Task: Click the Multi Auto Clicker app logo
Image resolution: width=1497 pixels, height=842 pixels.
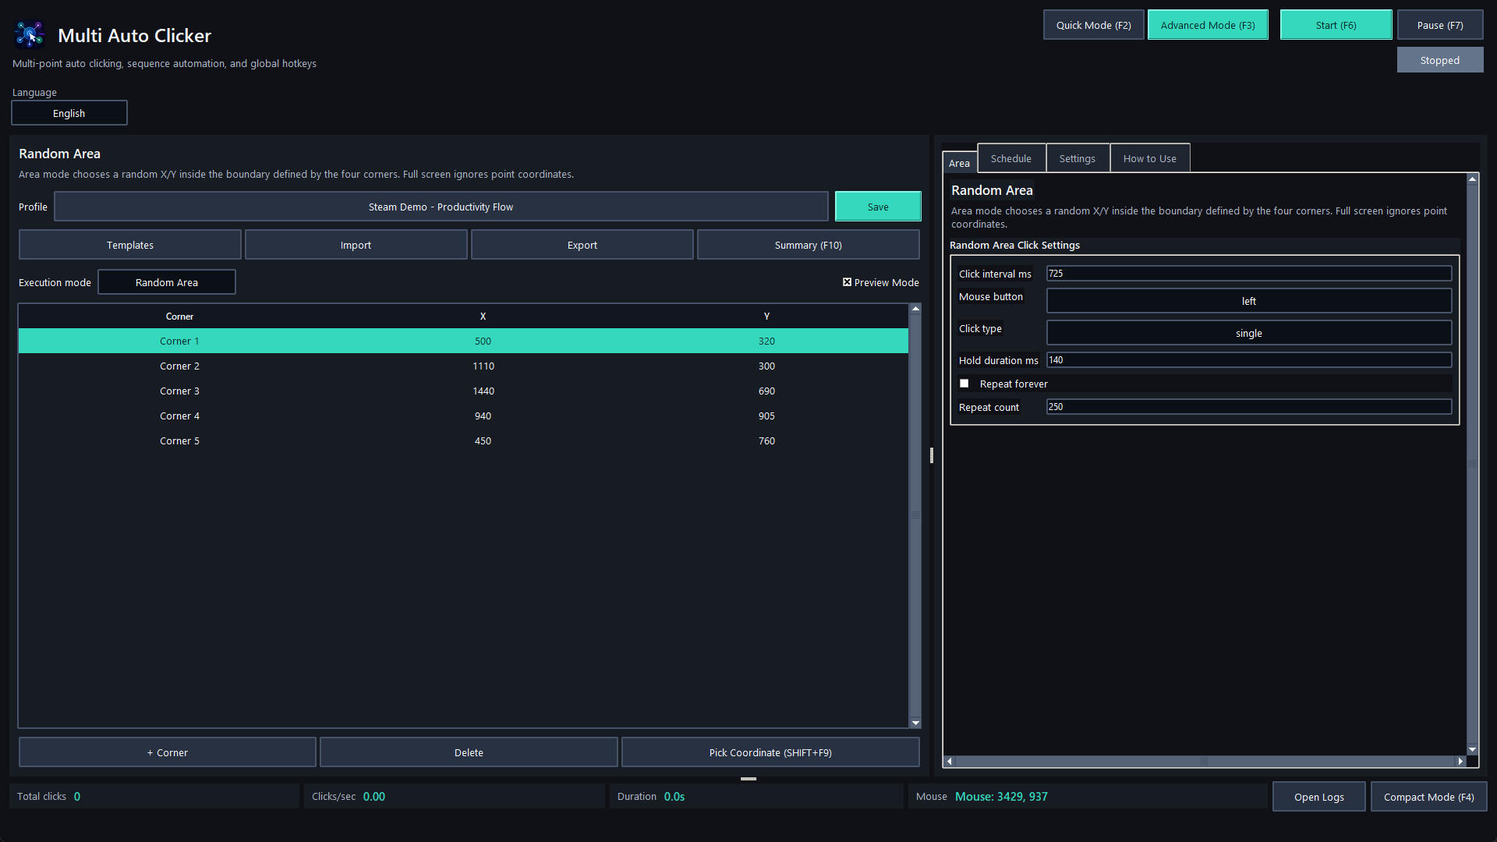Action: 30,35
